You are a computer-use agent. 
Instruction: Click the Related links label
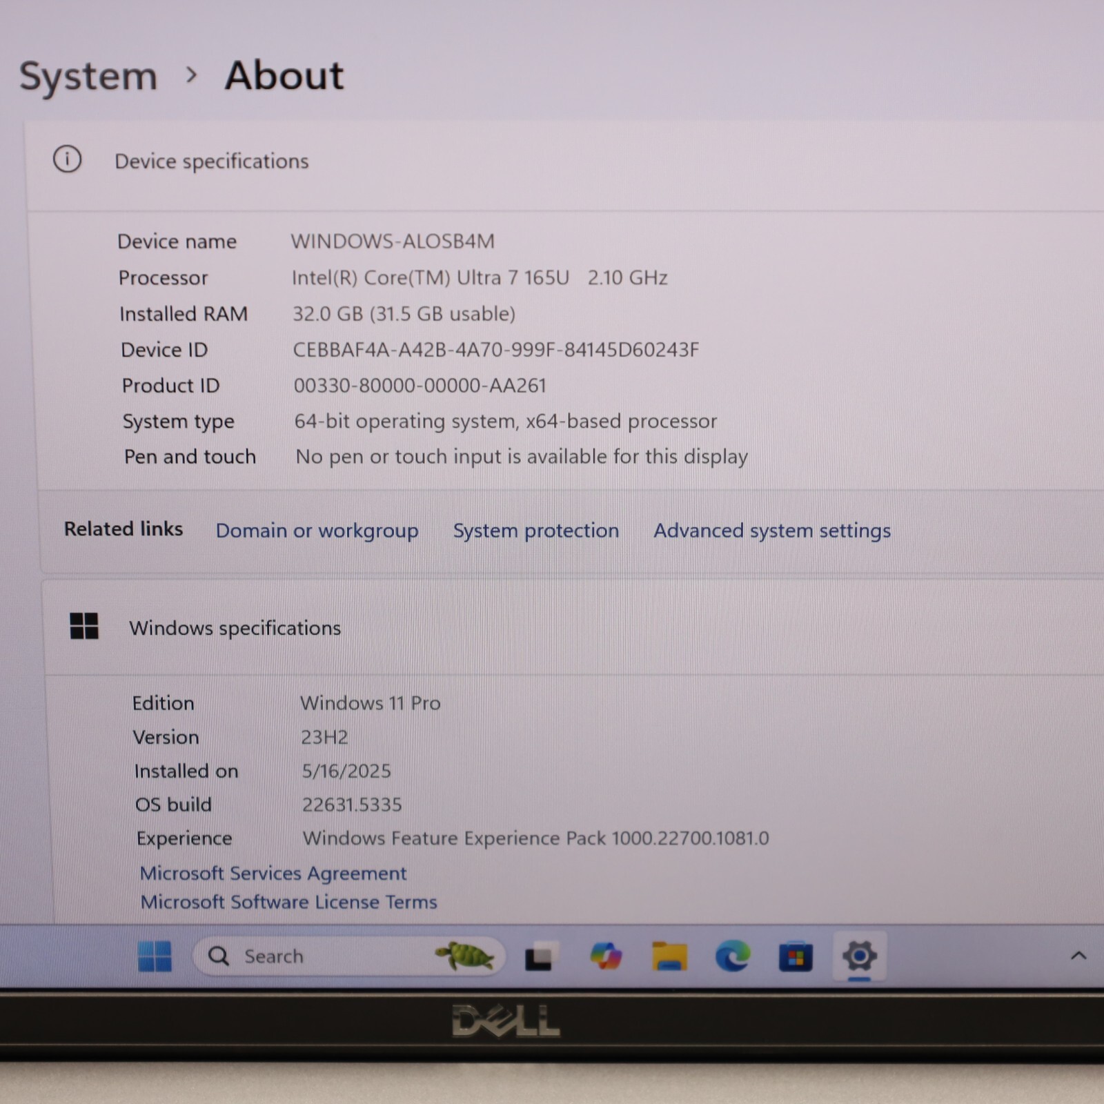(124, 529)
